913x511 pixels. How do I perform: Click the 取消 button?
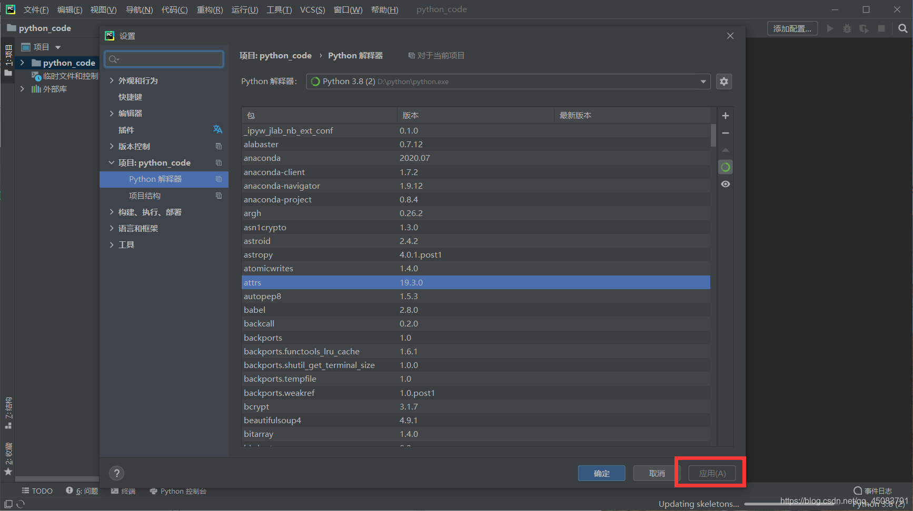(657, 473)
